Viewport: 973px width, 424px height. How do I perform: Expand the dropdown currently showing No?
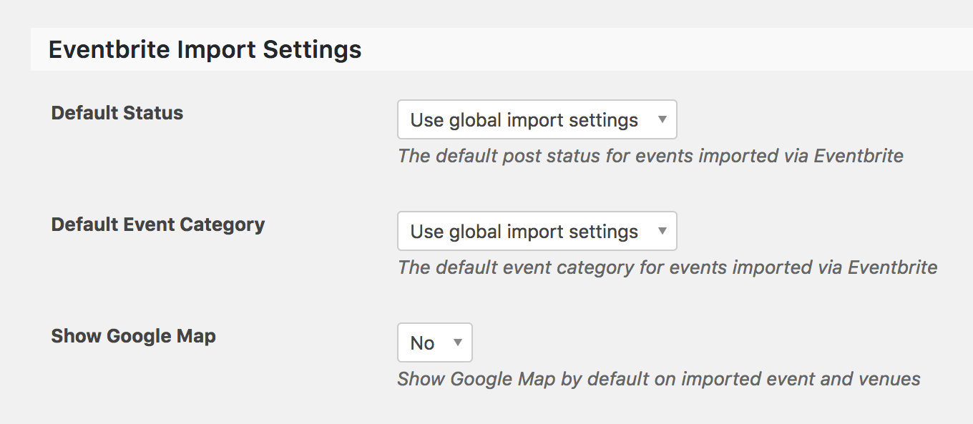pyautogui.click(x=434, y=342)
